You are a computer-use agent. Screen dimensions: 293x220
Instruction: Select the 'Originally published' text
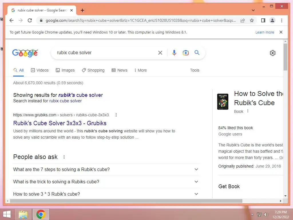(x=236, y=166)
